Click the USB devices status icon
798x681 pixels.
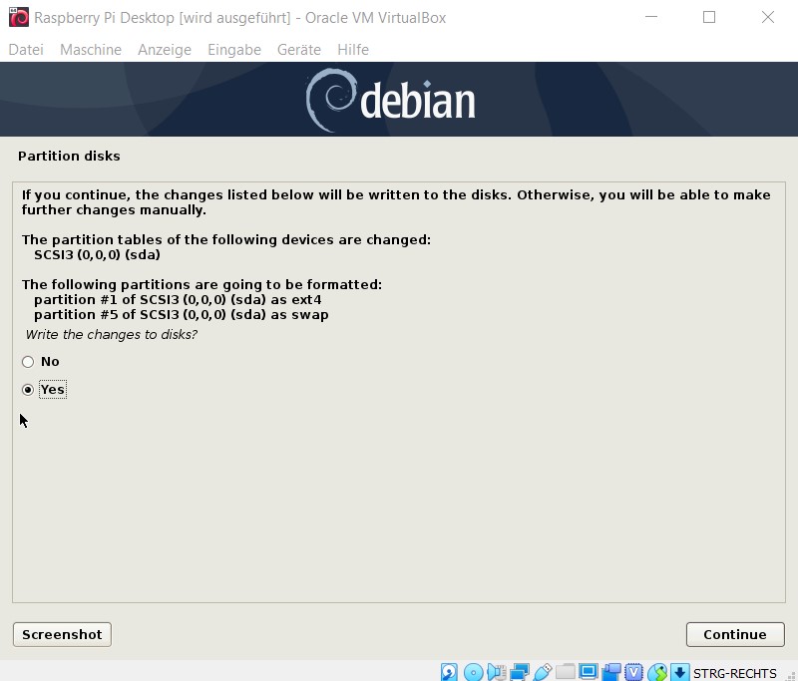(543, 672)
